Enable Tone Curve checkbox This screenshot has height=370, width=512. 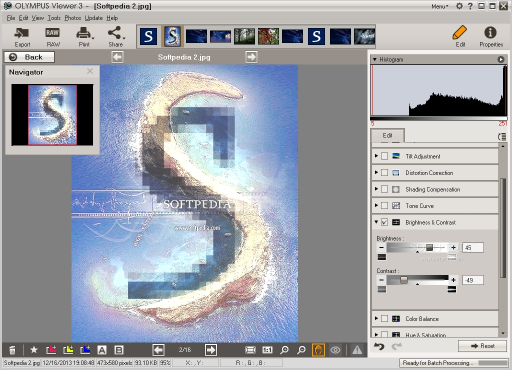384,205
